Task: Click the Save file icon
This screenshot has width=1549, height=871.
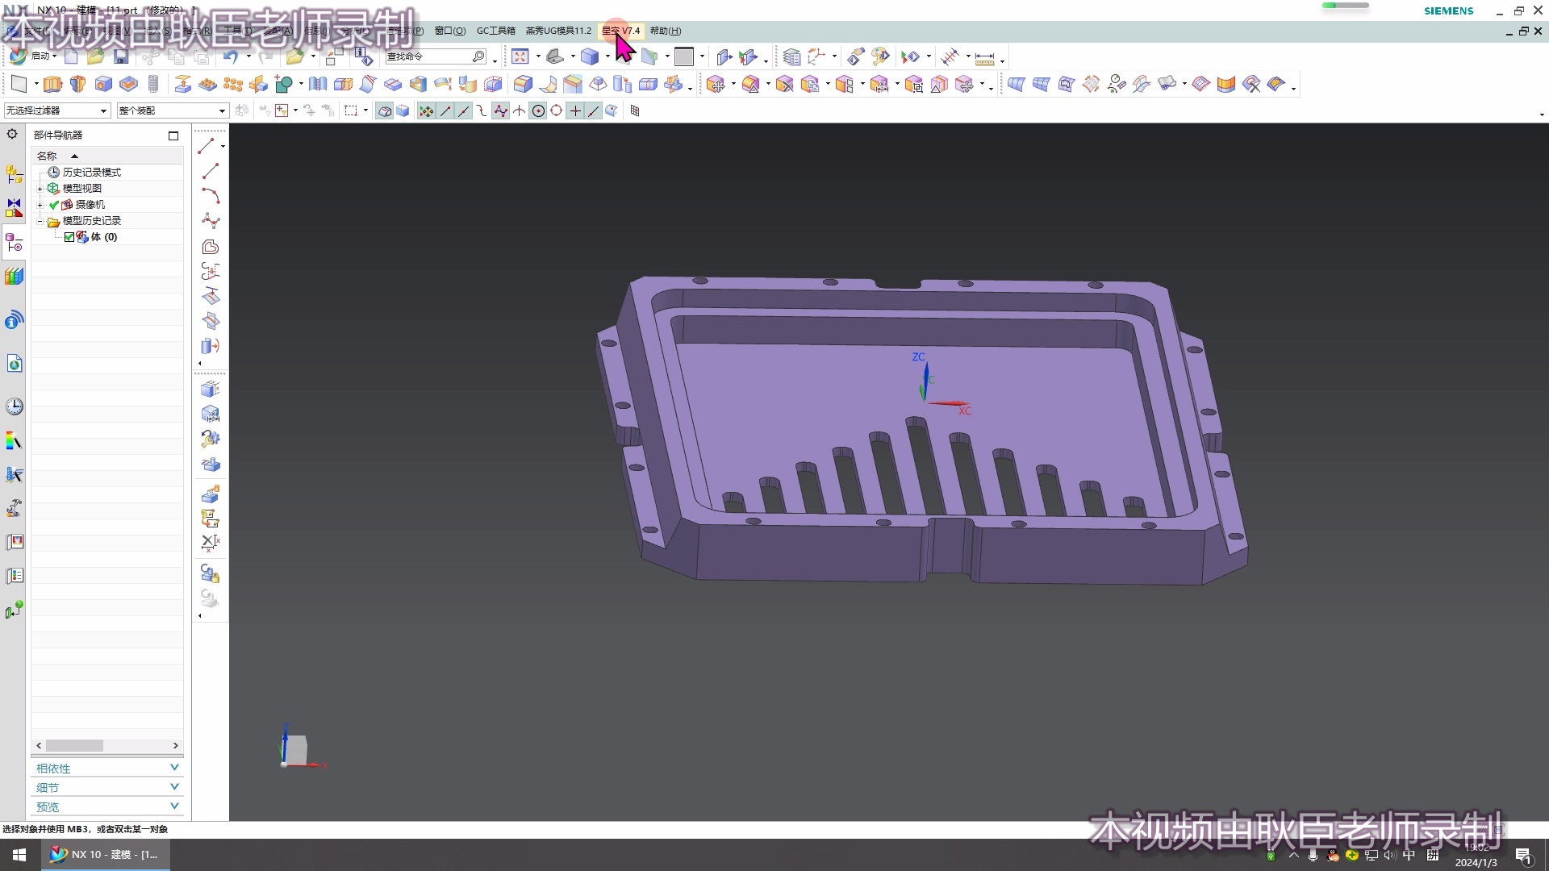Action: (121, 56)
